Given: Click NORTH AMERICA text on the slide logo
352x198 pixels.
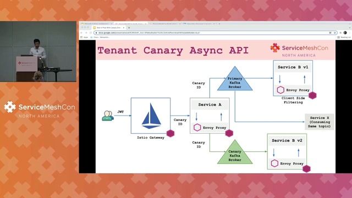Looking at the screenshot, I should [x=299, y=55].
